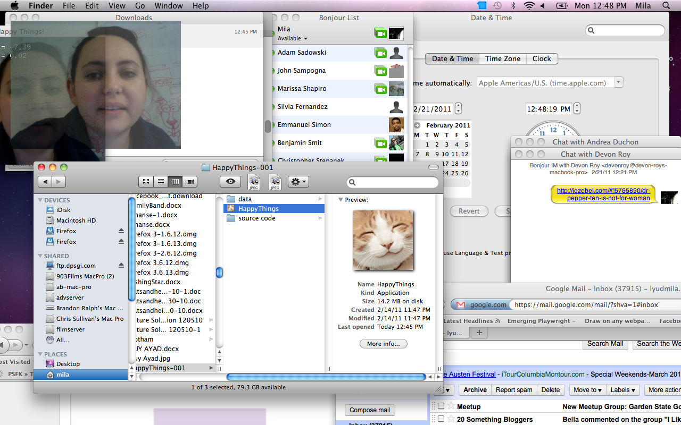
Task: Switch Finder to icon view
Action: (x=146, y=182)
